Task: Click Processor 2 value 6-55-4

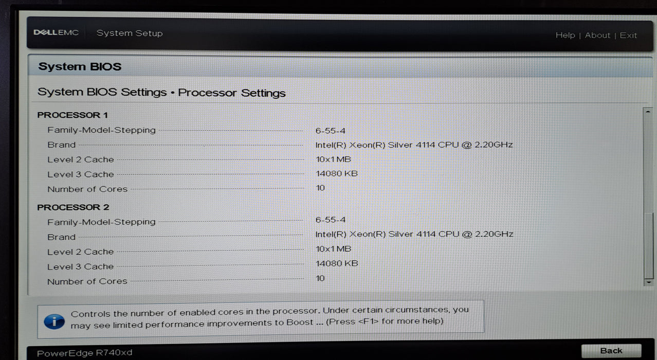Action: click(x=330, y=220)
